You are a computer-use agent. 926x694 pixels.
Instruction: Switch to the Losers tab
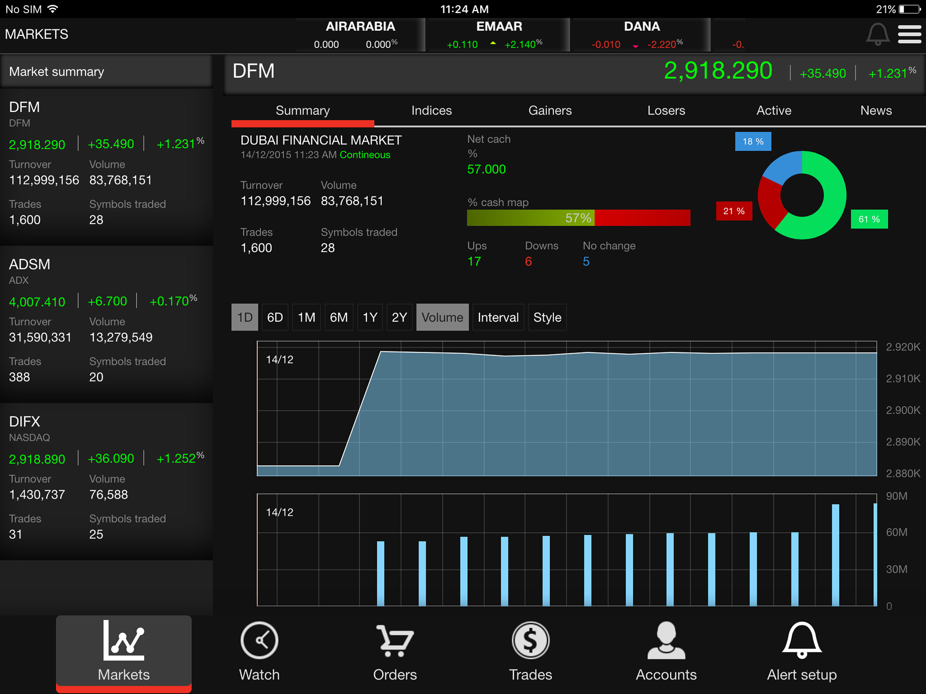pos(666,110)
